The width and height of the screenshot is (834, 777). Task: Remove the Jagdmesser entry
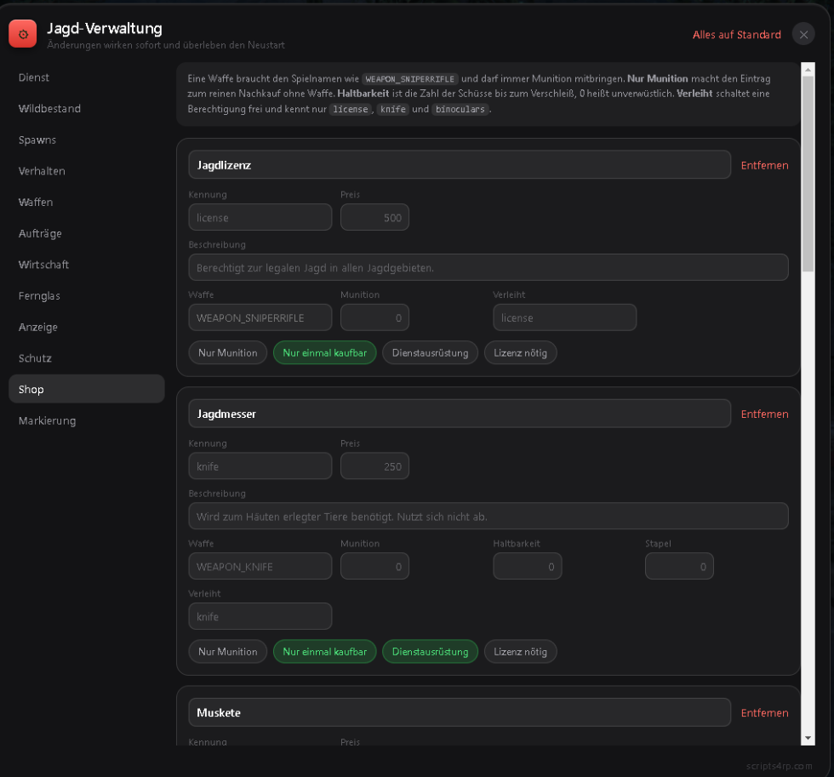[x=764, y=414]
